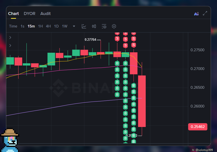Expand the lower indicator chevron
This screenshot has width=217, height=152.
(10, 46)
